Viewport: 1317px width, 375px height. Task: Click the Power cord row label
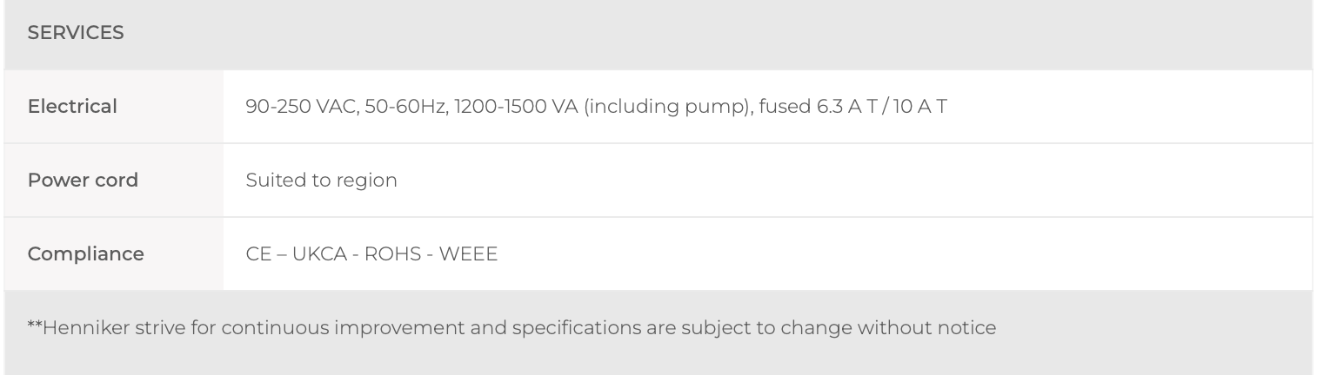pyautogui.click(x=83, y=181)
